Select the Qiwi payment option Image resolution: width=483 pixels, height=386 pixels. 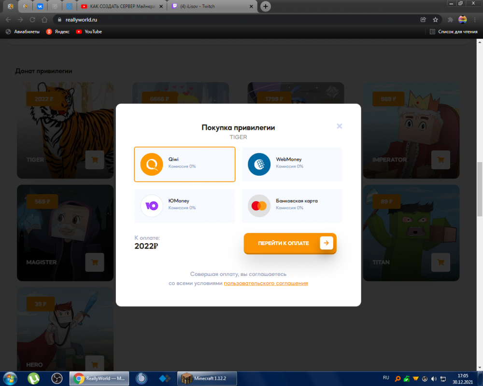[x=185, y=165]
